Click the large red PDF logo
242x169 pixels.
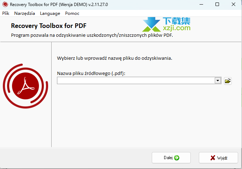25,86
